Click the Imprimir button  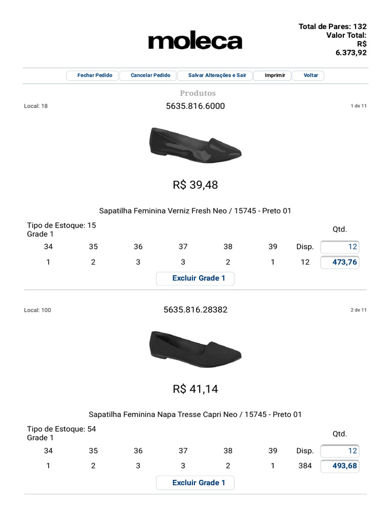click(x=272, y=76)
